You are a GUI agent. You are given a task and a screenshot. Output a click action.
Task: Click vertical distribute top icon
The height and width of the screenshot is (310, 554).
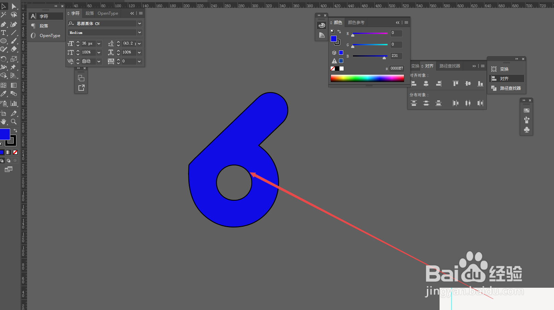(414, 103)
